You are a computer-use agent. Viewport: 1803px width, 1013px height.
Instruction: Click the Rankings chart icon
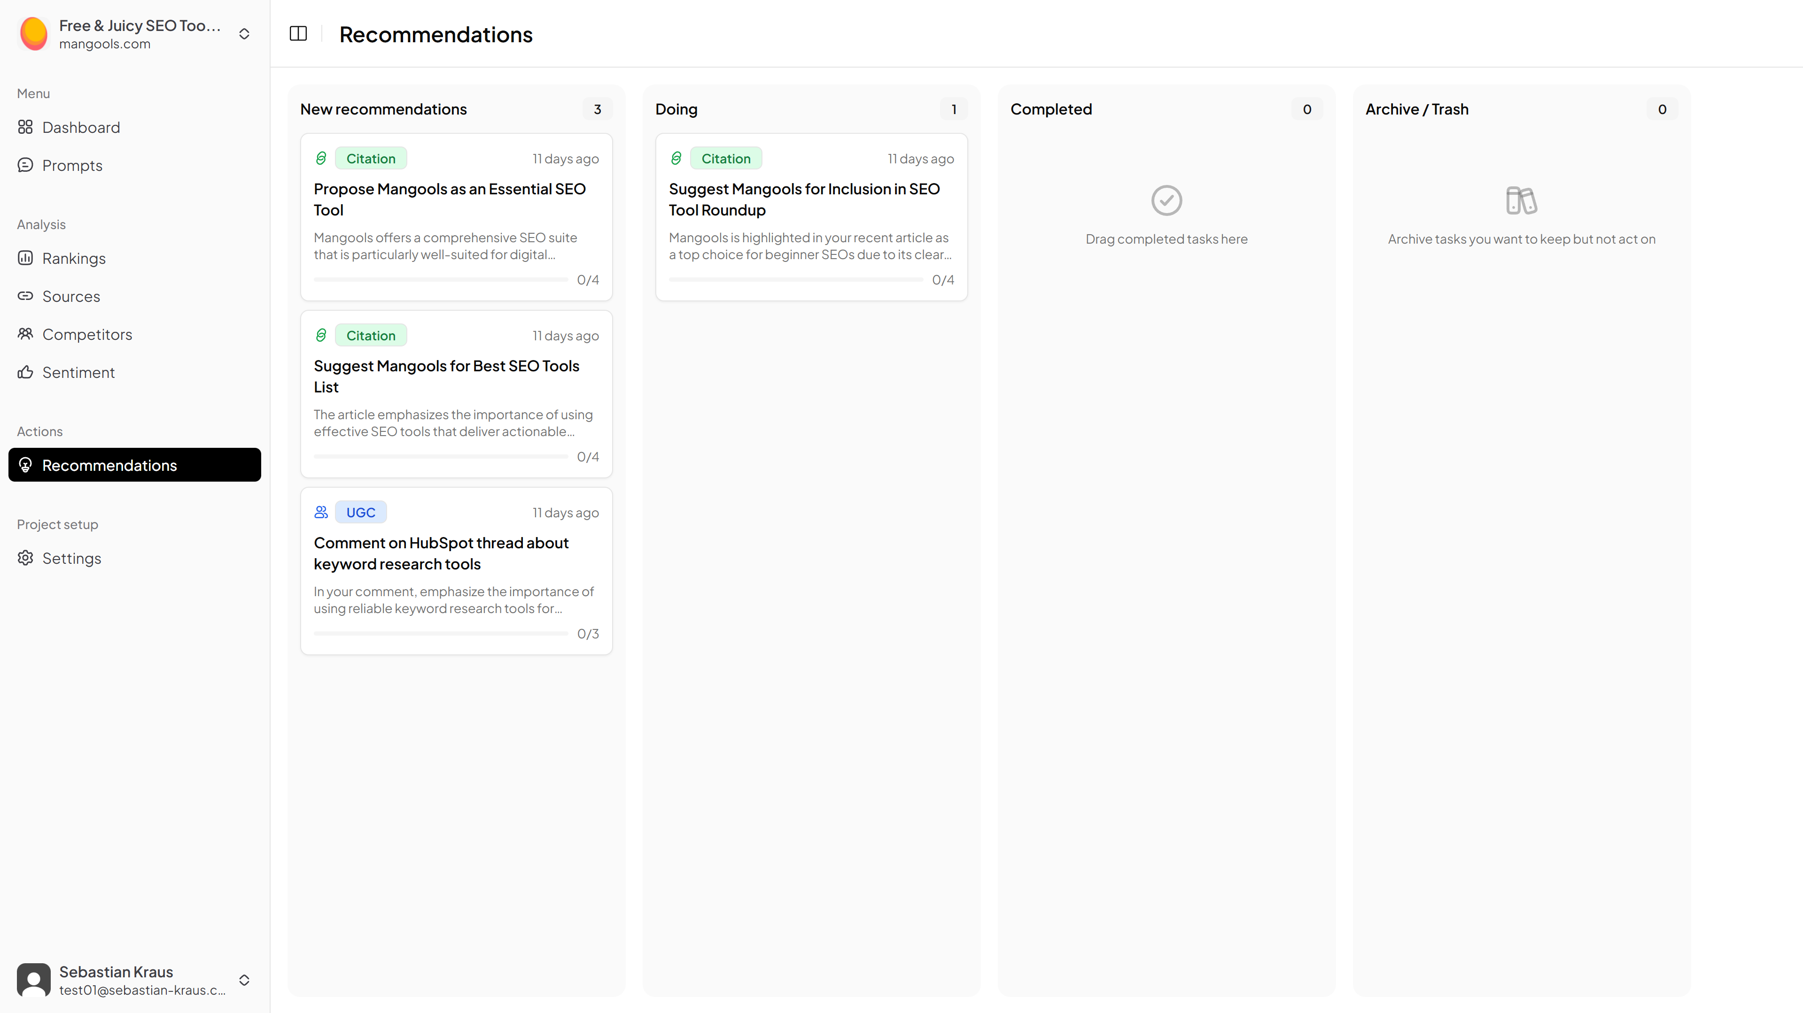pyautogui.click(x=25, y=258)
